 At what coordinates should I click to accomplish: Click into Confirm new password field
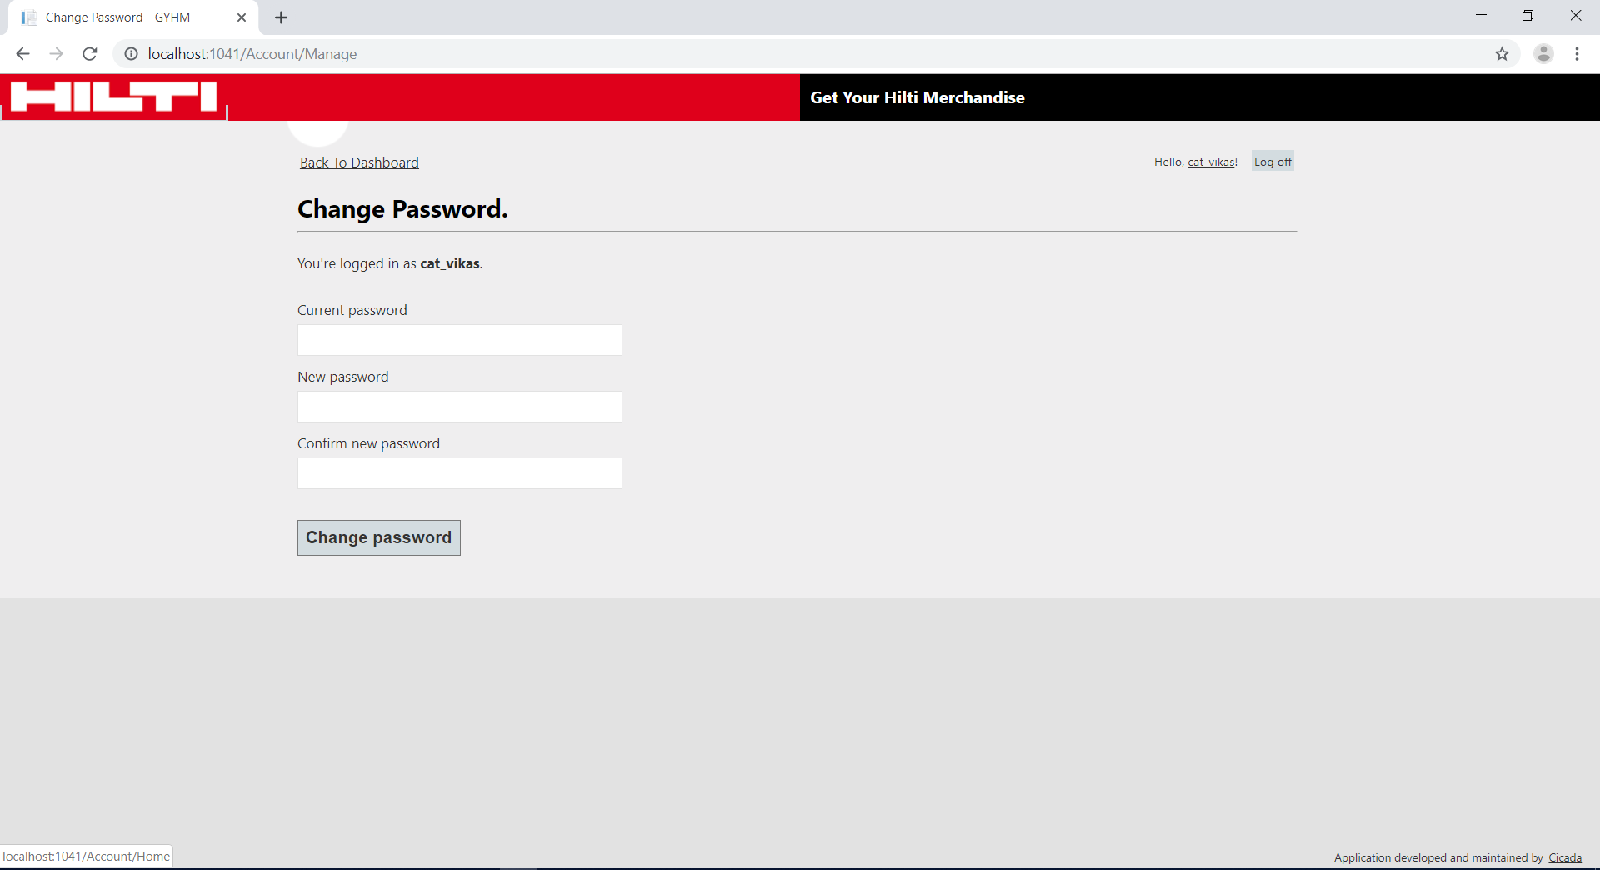(460, 473)
